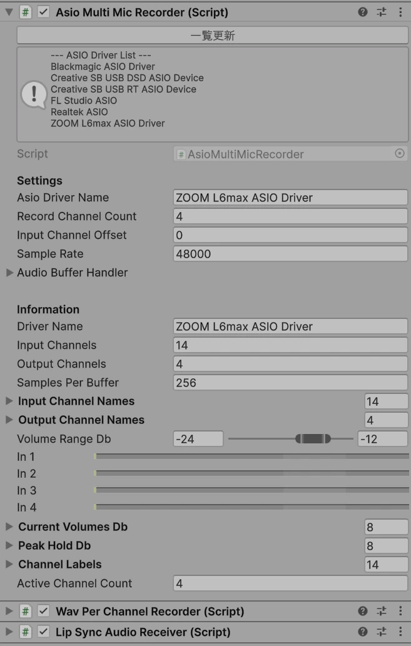Toggle the Lip Sync Audio Receiver enabled checkbox
This screenshot has height=646, width=411.
43,632
